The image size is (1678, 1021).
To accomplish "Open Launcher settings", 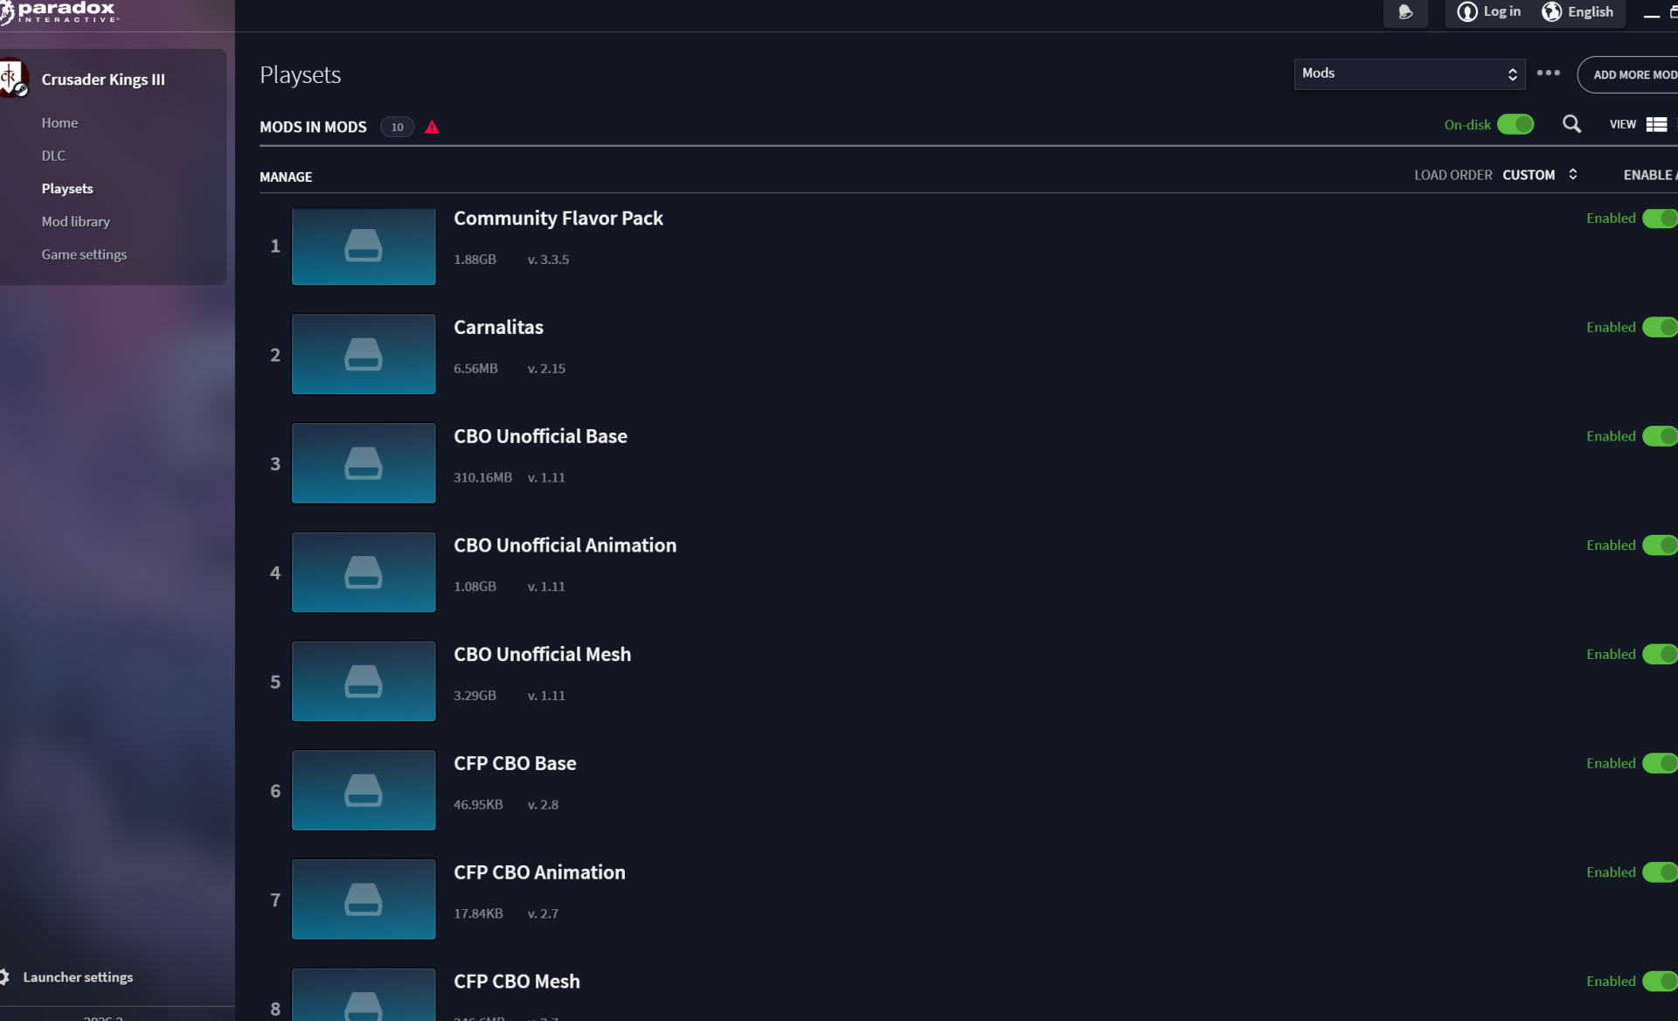I will click(x=78, y=976).
